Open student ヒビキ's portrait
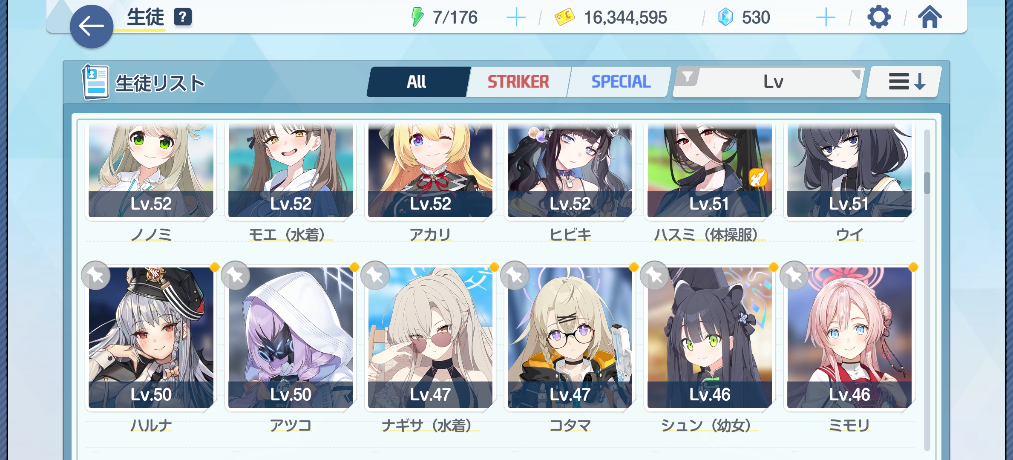 pyautogui.click(x=570, y=170)
